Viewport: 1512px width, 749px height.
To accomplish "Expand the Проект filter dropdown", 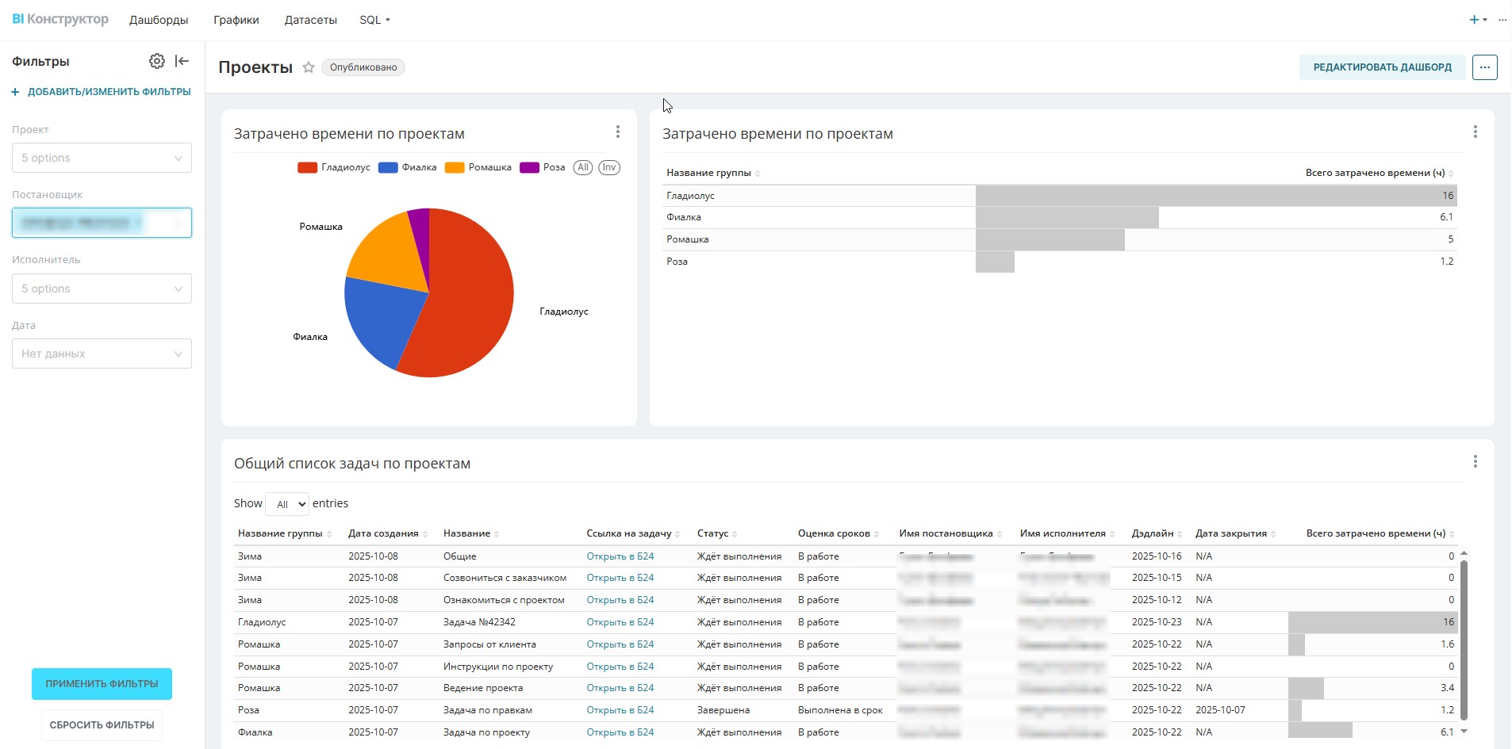I will tap(102, 158).
